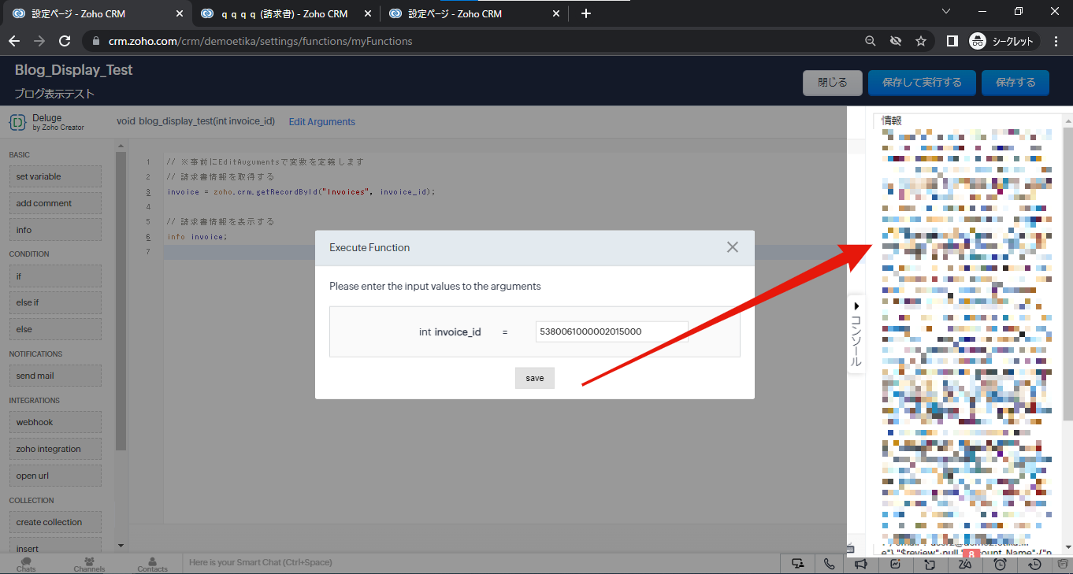Select the 'info' Deluge block
The height and width of the screenshot is (574, 1073).
(x=55, y=230)
